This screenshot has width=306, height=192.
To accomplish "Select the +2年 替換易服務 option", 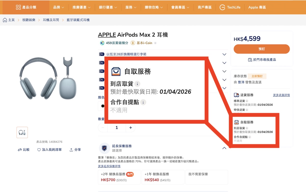I will tap(119, 177).
